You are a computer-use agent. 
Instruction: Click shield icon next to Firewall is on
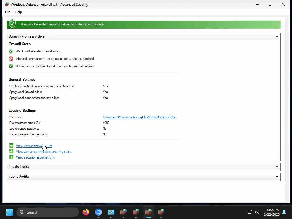(11, 51)
